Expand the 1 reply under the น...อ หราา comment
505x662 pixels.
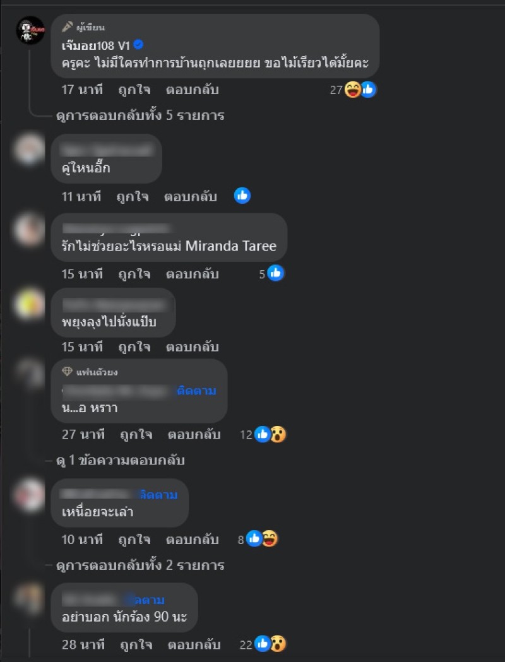click(121, 460)
